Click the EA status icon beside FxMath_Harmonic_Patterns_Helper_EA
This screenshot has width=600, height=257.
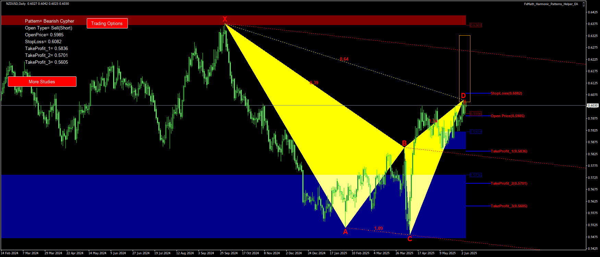tap(584, 4)
